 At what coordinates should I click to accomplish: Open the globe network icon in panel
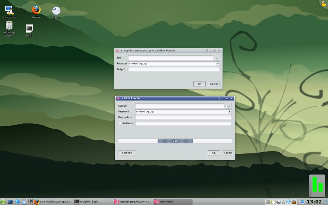[17, 202]
